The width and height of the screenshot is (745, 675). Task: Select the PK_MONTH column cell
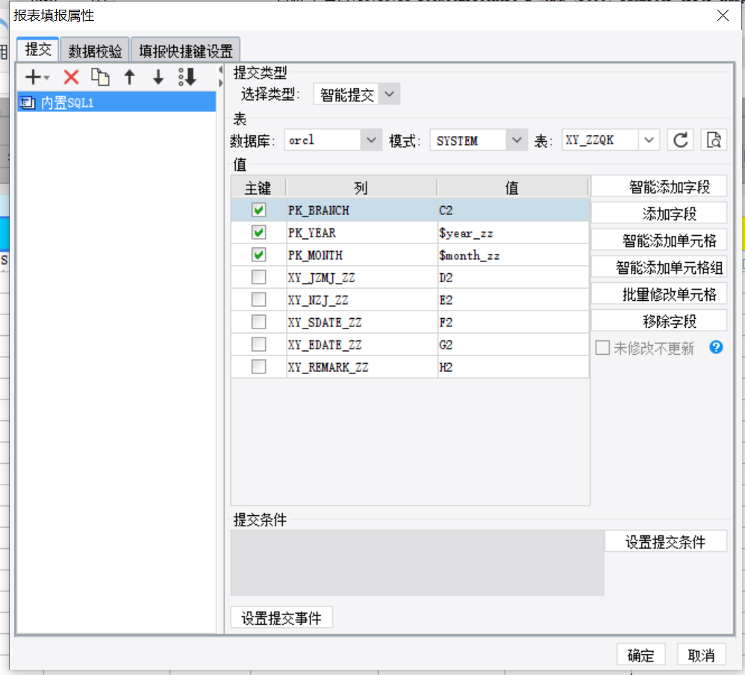361,255
